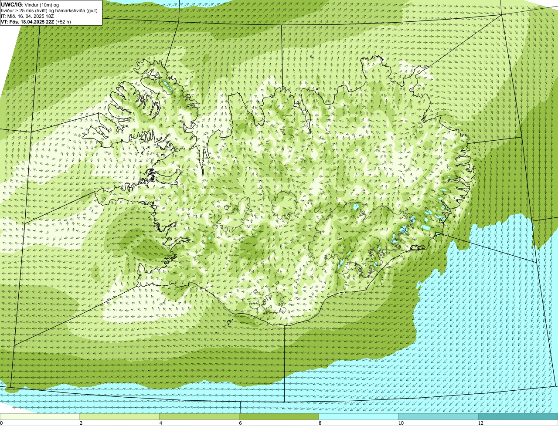Click the 2–4 m/s light green legend swatch
This screenshot has width=558, height=426.
pyautogui.click(x=120, y=416)
